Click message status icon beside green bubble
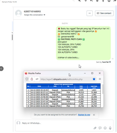The width and height of the screenshot is (117, 133). click(112, 59)
